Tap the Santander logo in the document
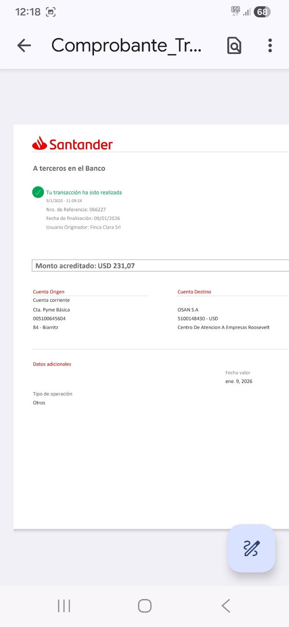The width and height of the screenshot is (289, 627). (72, 144)
